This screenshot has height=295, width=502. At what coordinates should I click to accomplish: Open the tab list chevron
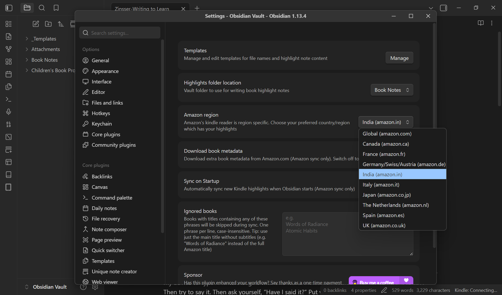click(x=431, y=8)
